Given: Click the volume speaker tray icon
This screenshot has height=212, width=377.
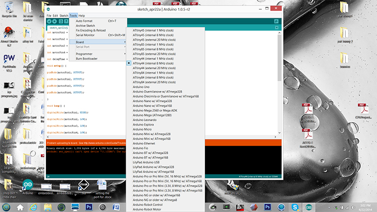Looking at the screenshot, I should [353, 208].
